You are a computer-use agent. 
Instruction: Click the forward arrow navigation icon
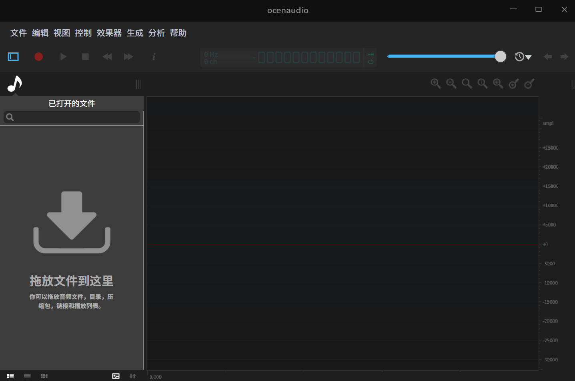pos(564,57)
